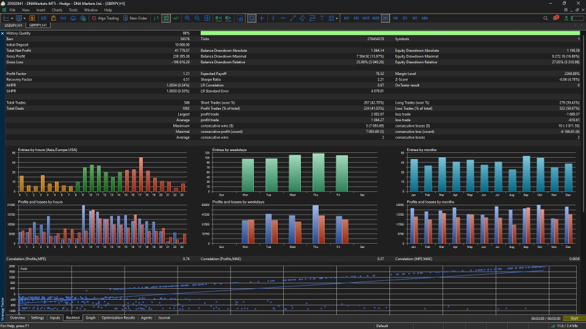Switch chart to line chart mode

[176, 18]
